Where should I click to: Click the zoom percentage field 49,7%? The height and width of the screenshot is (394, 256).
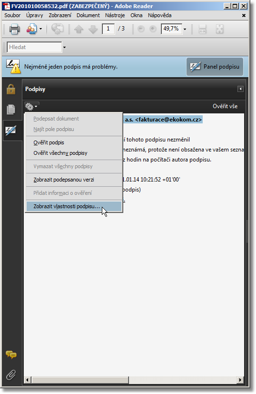click(x=171, y=29)
